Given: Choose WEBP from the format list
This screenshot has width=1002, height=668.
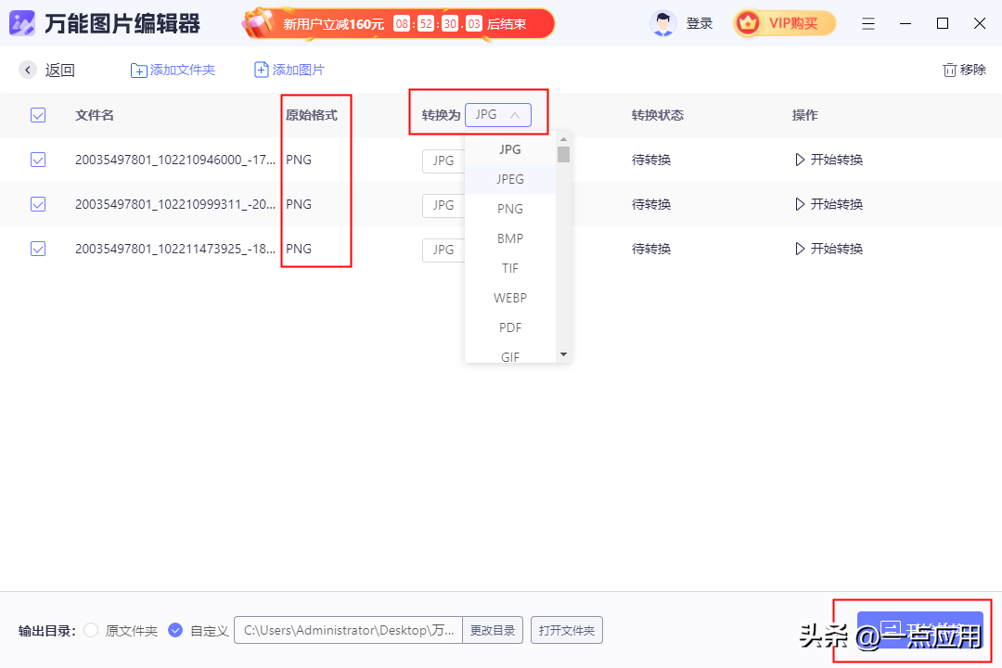Looking at the screenshot, I should tap(510, 298).
